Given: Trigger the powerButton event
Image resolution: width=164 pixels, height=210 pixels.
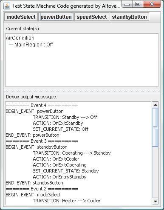Looking at the screenshot, I should 56,17.
